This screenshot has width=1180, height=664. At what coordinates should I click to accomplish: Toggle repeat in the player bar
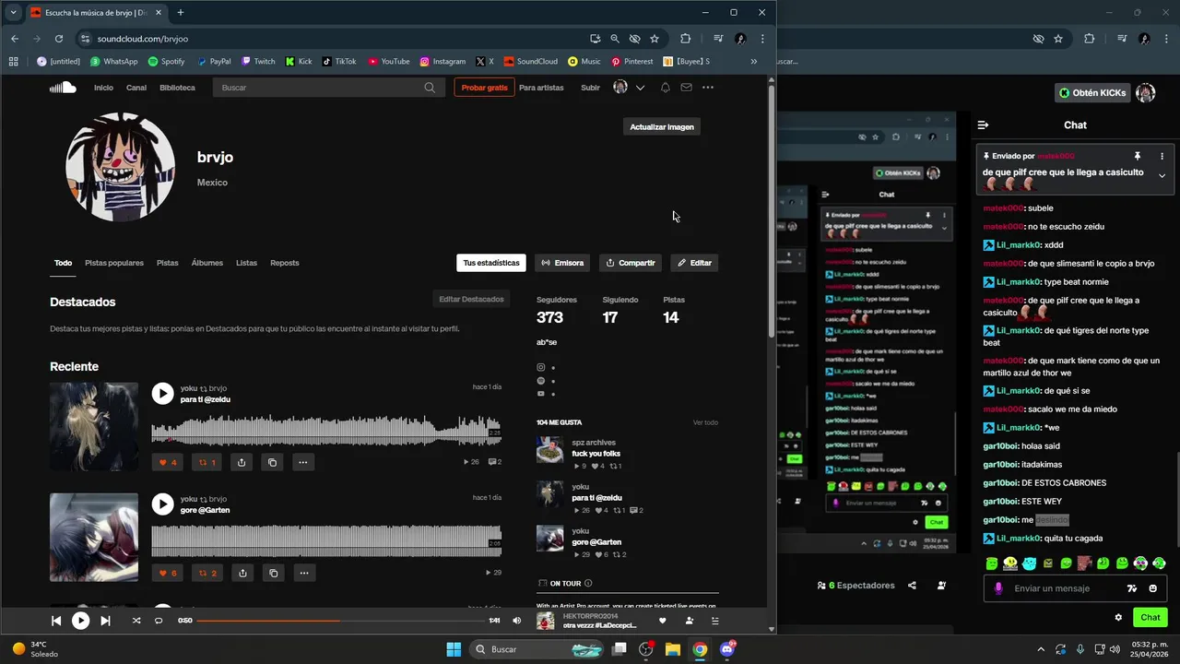click(159, 621)
